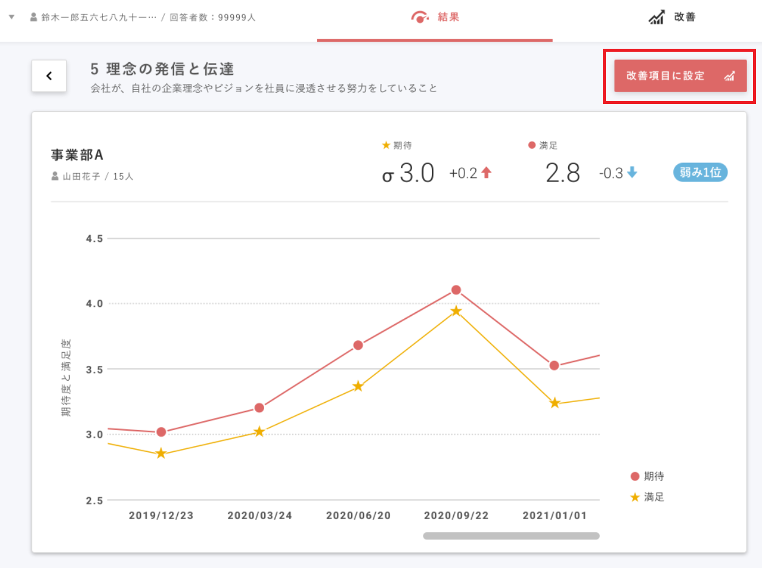The height and width of the screenshot is (568, 762).
Task: Select the 満足 star point at 2020/09/22
Action: coord(456,311)
